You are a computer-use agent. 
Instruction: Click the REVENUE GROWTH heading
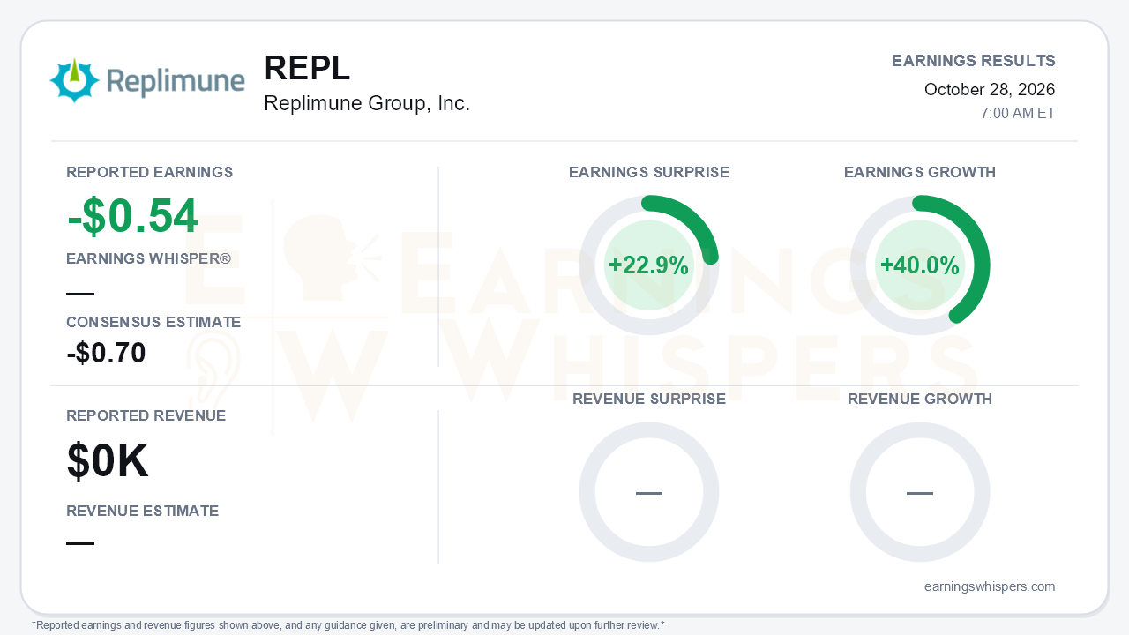pos(920,399)
